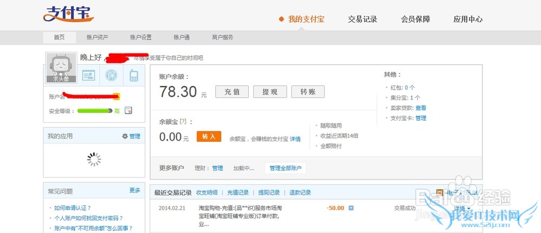Click the 淘宝购物-充值 transaction description
541x233 pixels.
tap(241, 216)
